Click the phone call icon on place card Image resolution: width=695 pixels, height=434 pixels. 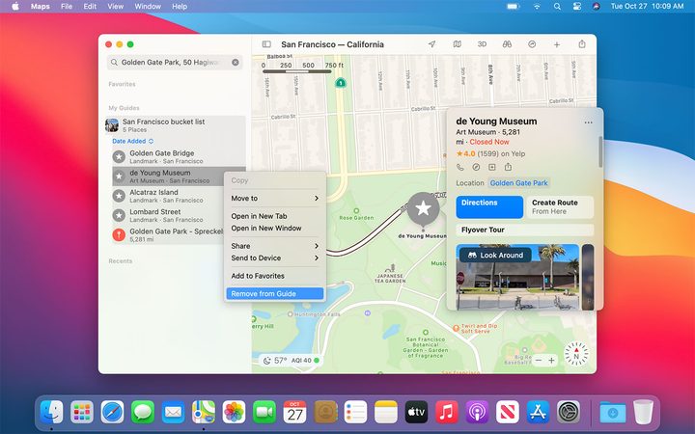(x=460, y=167)
